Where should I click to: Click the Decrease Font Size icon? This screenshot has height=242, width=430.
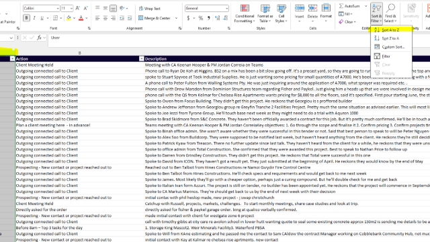tap(85, 9)
